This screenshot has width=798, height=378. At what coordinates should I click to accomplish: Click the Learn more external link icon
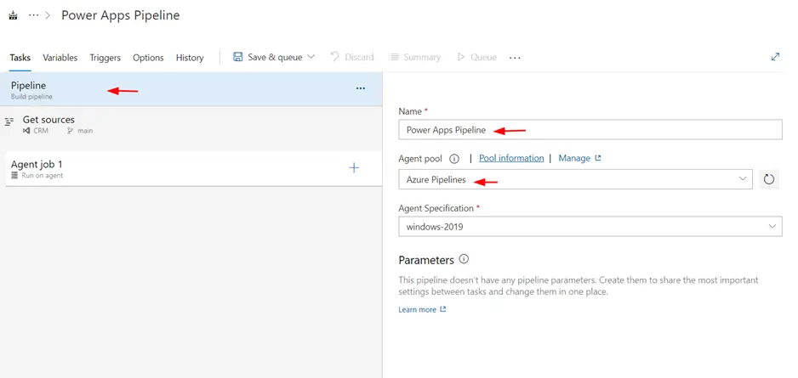point(443,309)
